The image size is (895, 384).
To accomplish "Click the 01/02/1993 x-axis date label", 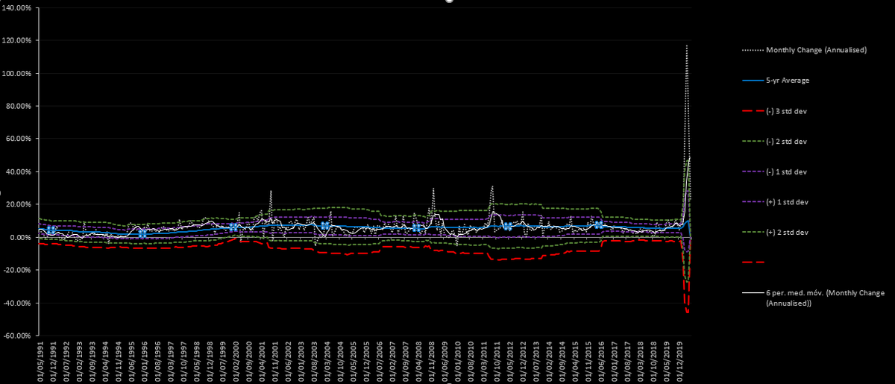I will pyautogui.click(x=80, y=361).
